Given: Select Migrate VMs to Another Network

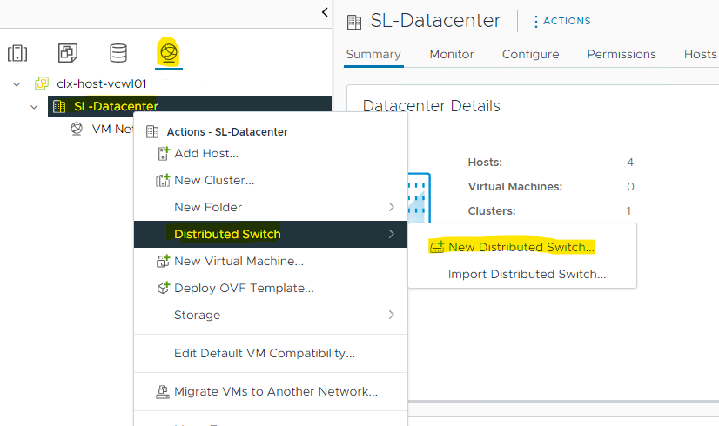Looking at the screenshot, I should [x=275, y=391].
